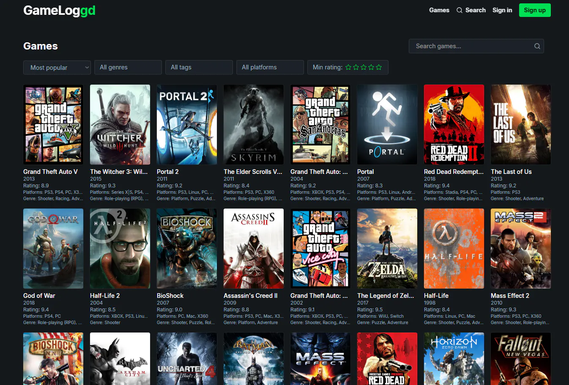Viewport: 569px width, 385px height.
Task: Click the Assassin's Creed II title
Action: pos(250,296)
